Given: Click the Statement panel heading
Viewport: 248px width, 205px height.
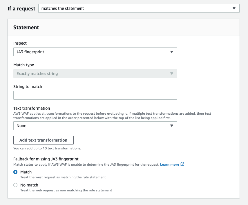Looking at the screenshot, I should click(x=26, y=28).
